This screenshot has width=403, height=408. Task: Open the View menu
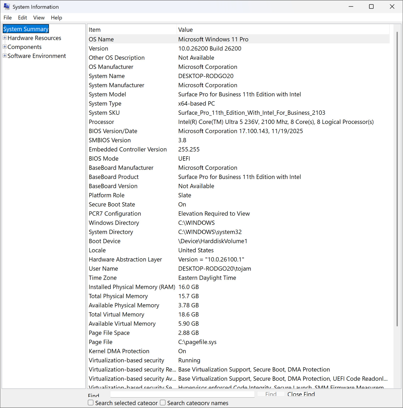click(39, 18)
